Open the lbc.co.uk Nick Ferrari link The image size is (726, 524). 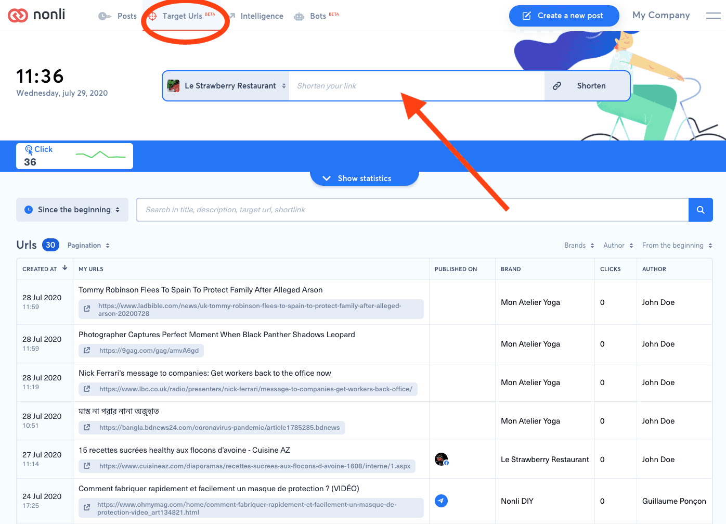click(x=248, y=389)
